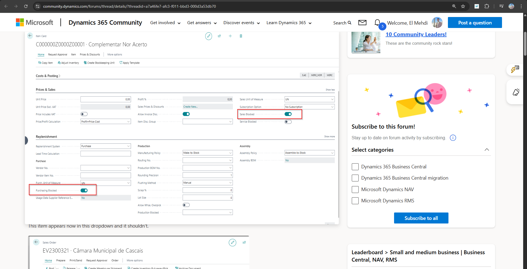Edit the item card using the pencil icon

coord(209,36)
